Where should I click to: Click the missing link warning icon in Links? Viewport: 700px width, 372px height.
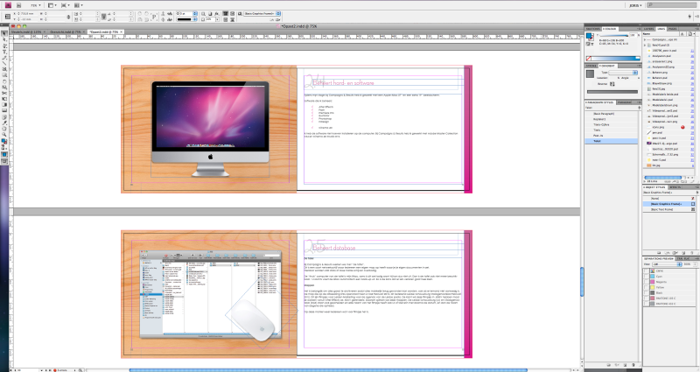click(x=682, y=127)
